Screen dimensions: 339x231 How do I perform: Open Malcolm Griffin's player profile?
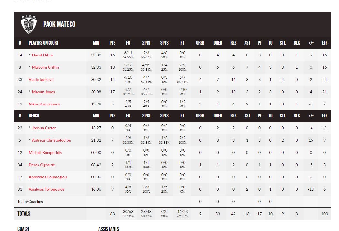pyautogui.click(x=45, y=67)
